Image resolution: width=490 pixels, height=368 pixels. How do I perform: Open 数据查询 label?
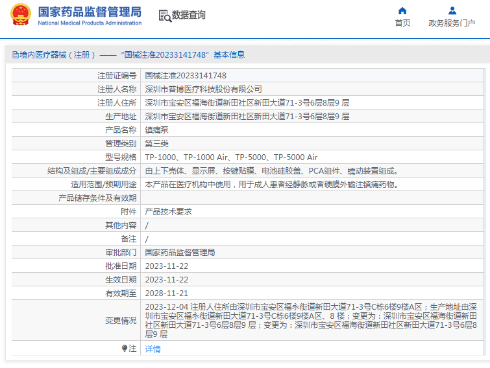click(188, 15)
